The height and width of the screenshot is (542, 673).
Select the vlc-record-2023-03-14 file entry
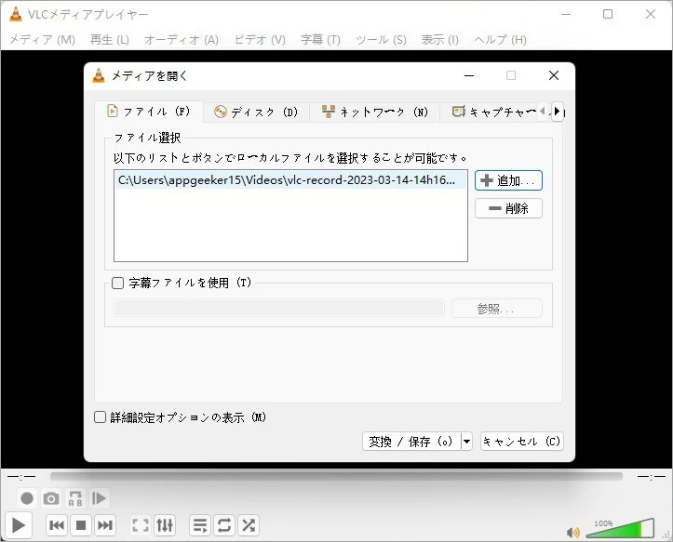tap(290, 180)
